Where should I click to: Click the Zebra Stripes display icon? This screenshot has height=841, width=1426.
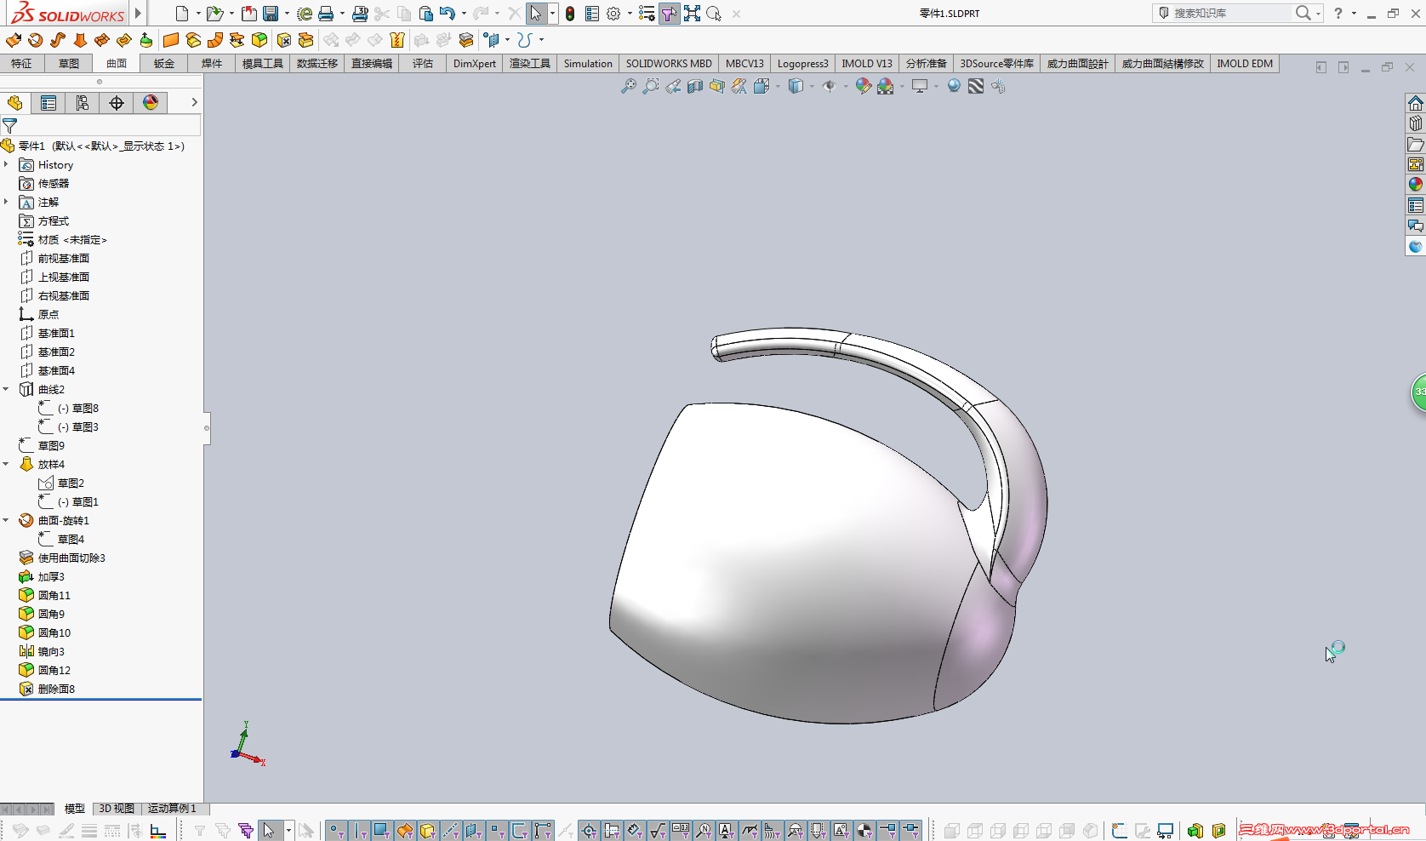(x=976, y=86)
